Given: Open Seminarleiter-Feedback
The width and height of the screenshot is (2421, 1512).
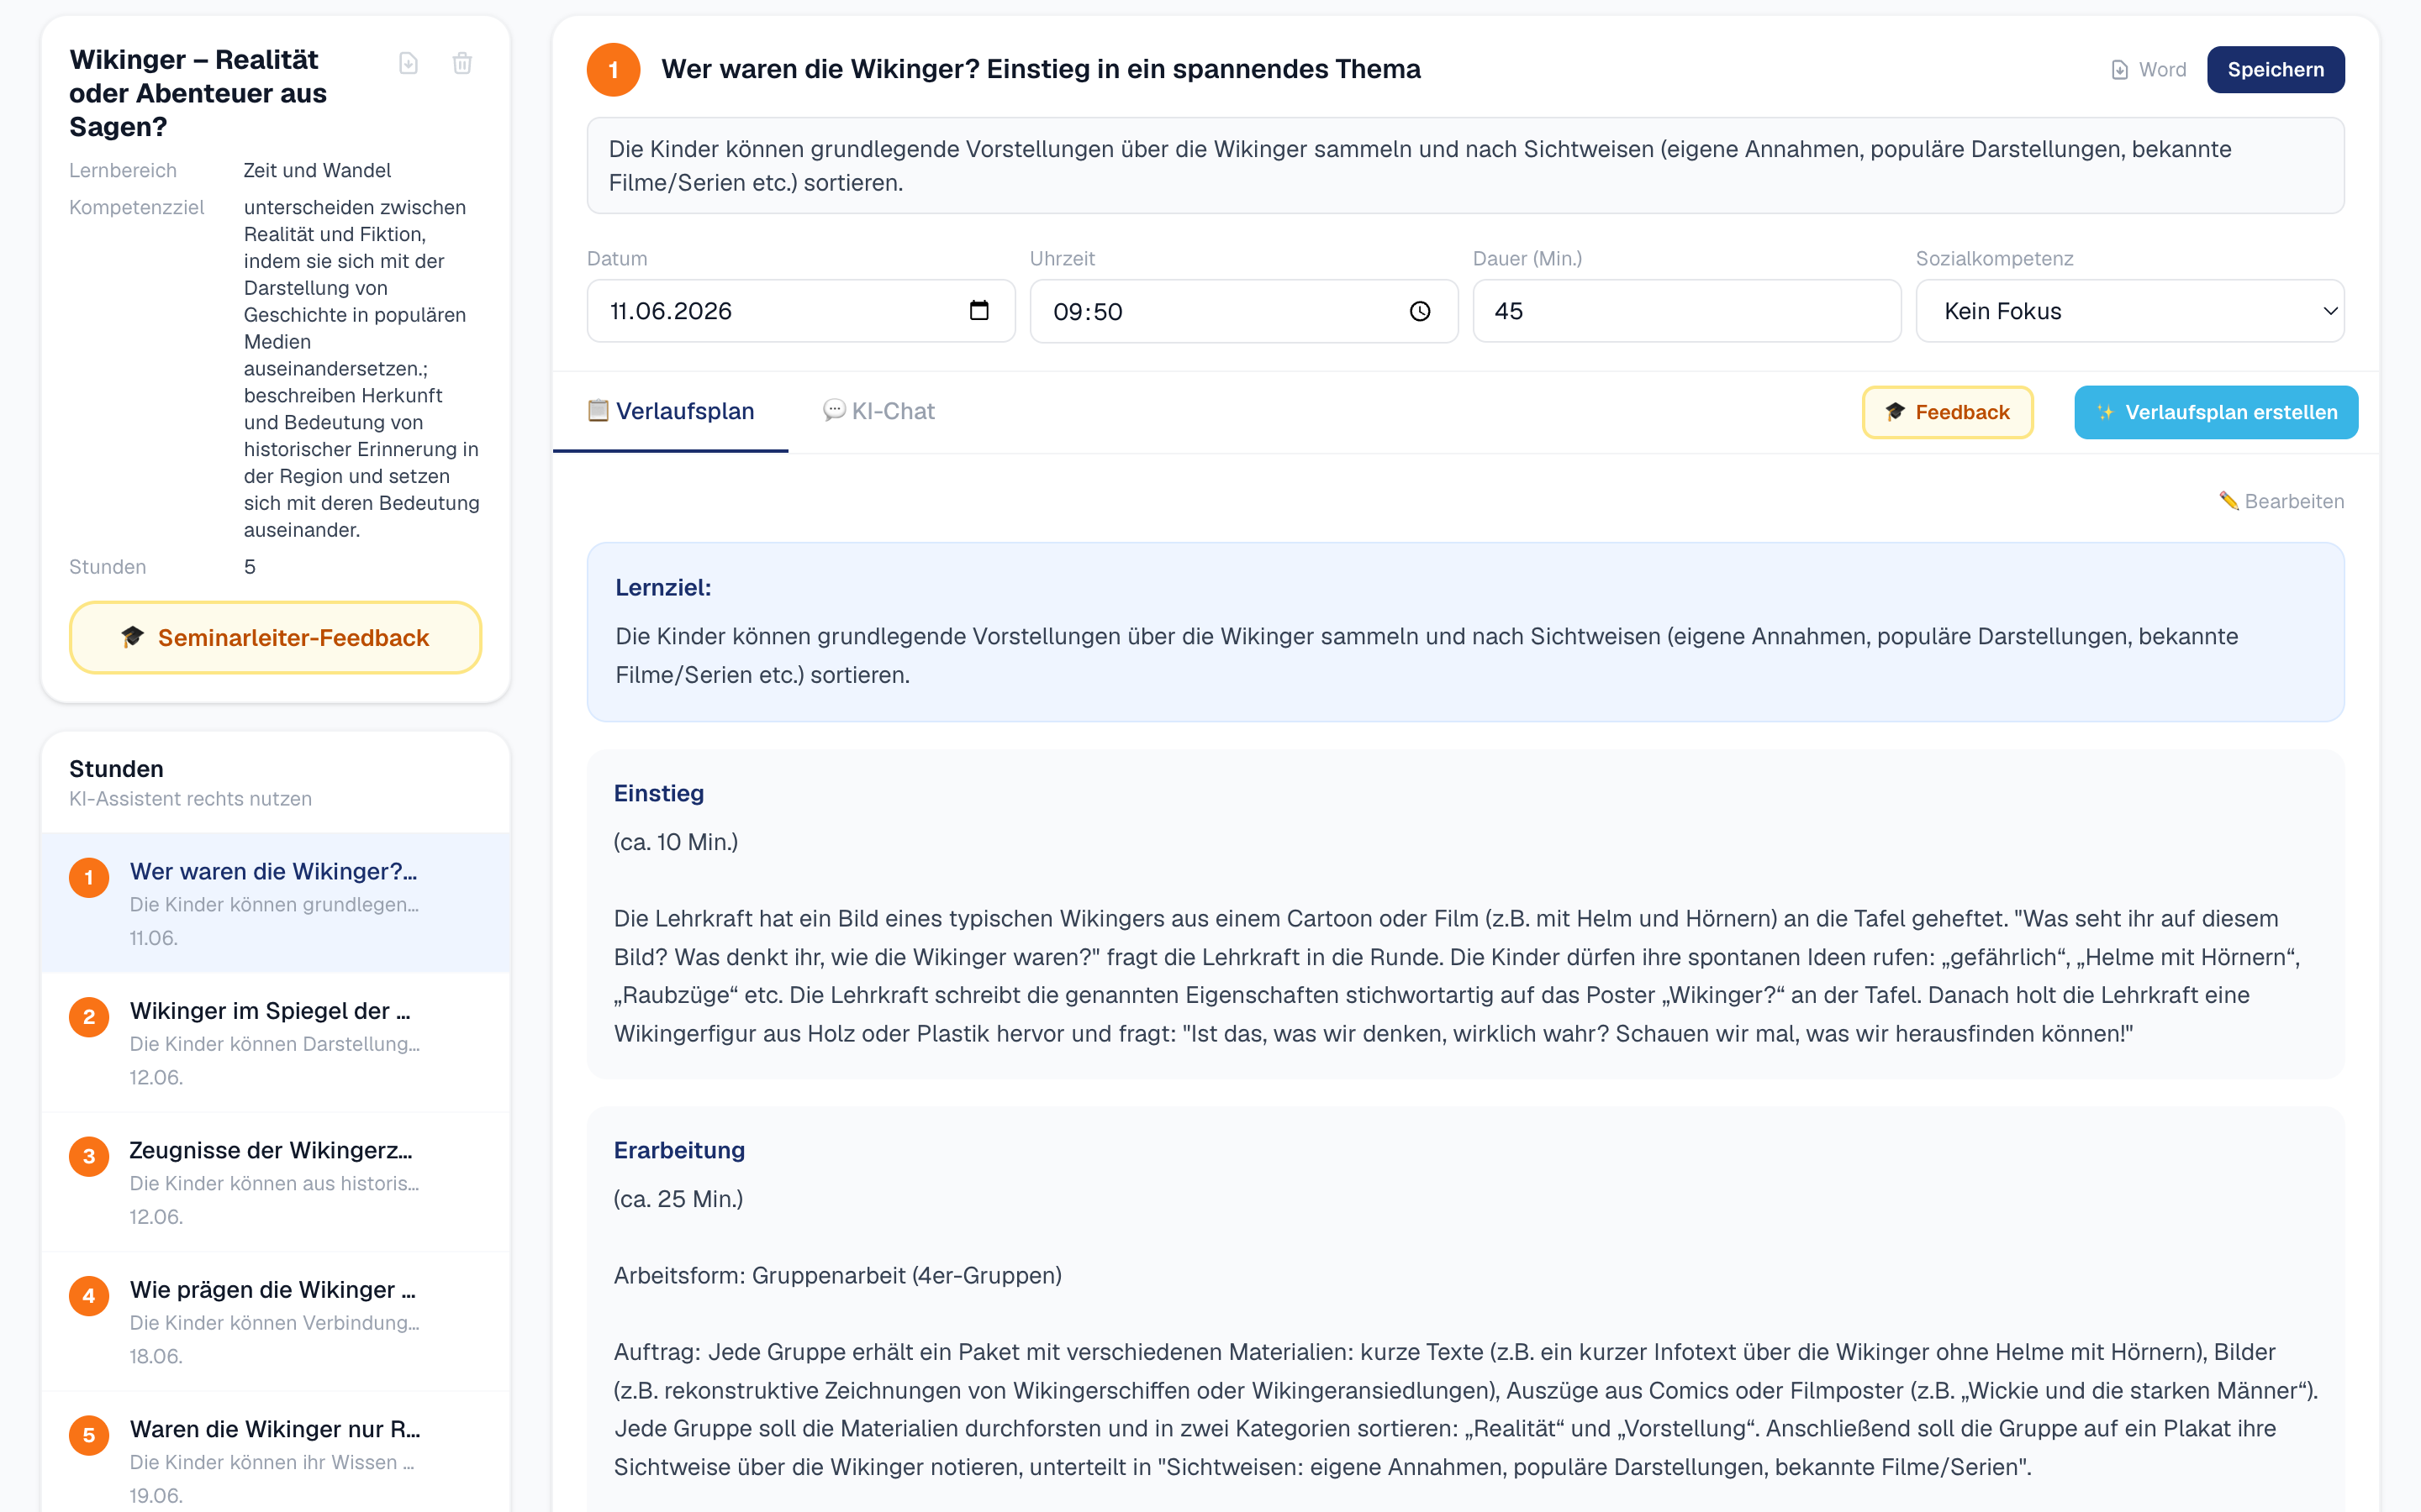Looking at the screenshot, I should [275, 638].
